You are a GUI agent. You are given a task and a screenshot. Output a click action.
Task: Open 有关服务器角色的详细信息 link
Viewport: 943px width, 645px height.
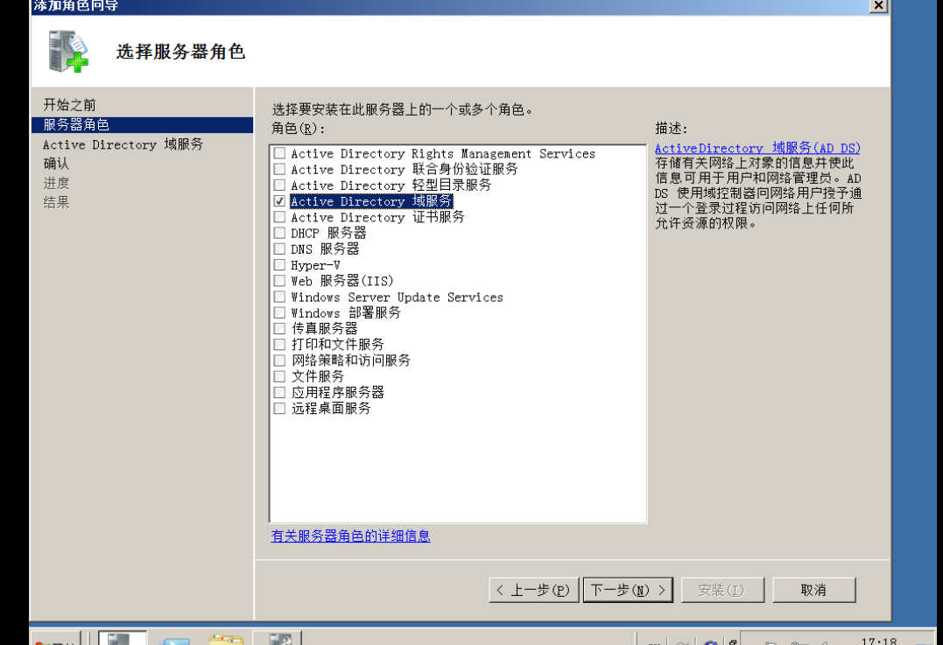tap(350, 536)
